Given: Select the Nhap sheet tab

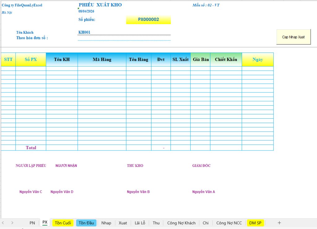Looking at the screenshot, I should point(106,223).
